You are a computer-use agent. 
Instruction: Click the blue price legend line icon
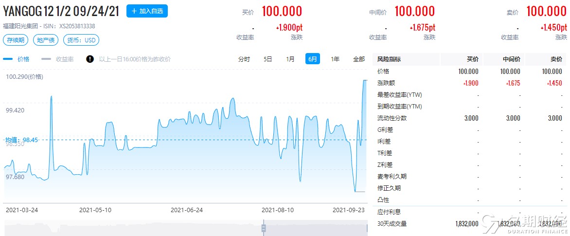point(8,59)
